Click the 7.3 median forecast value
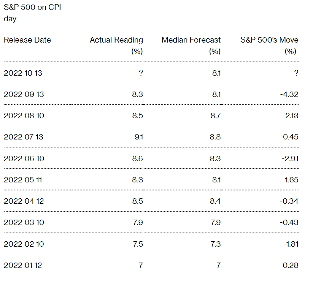Image resolution: width=313 pixels, height=285 pixels. coord(215,244)
